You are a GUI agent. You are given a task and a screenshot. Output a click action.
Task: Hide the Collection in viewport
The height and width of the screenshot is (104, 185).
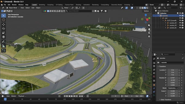(x=180, y=13)
